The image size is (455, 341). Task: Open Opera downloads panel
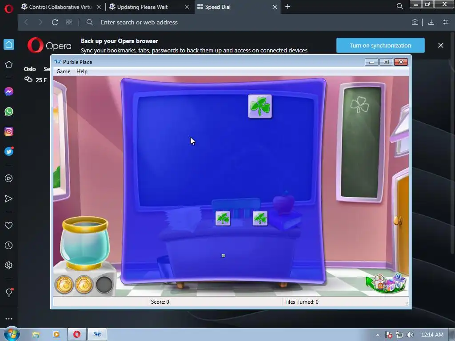point(431,22)
